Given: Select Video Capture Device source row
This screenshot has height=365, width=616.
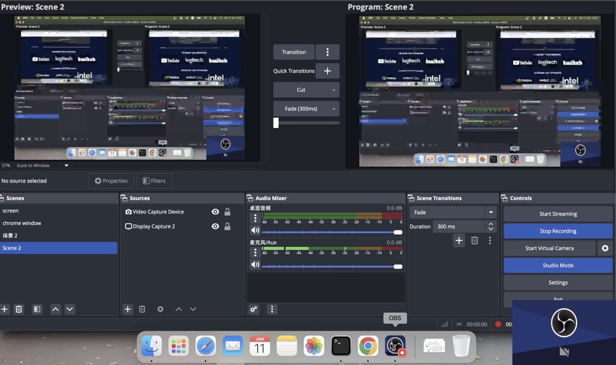Looking at the screenshot, I should point(182,212).
